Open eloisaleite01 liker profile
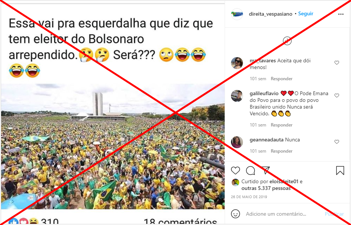 (284, 181)
